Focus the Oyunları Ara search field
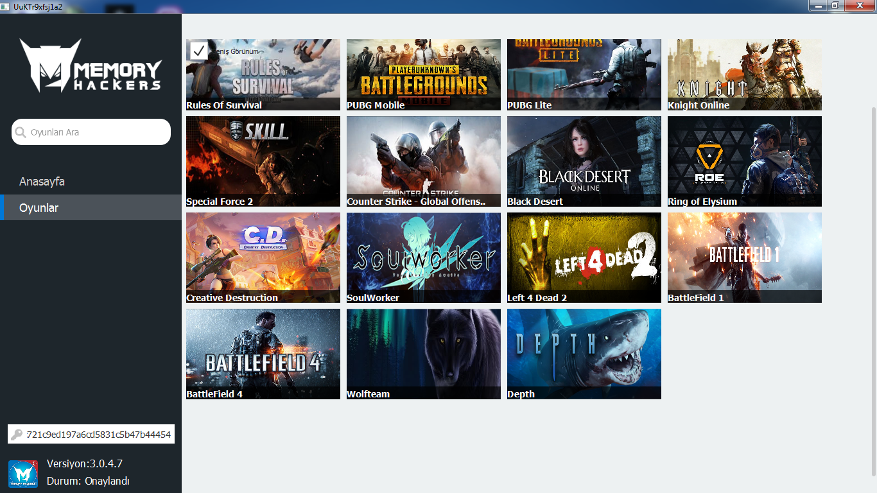Viewport: 877px width, 493px height. (91, 132)
